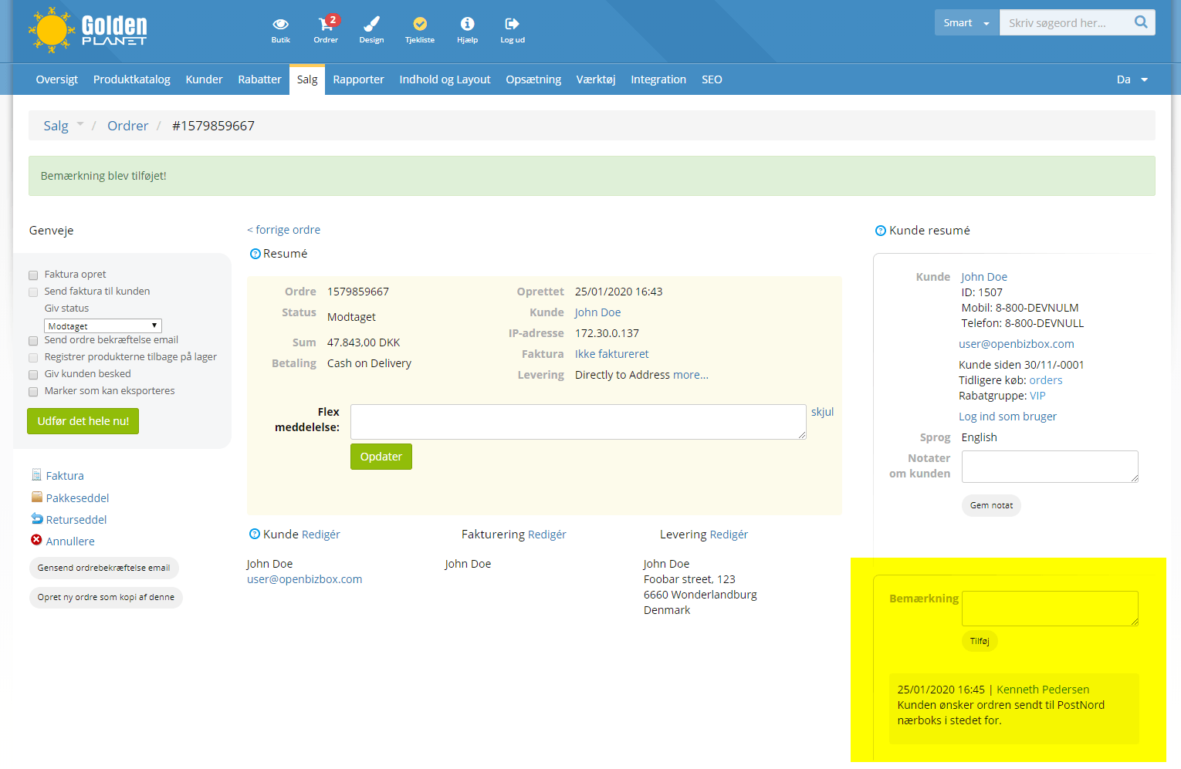Open Ordrer cart icon with badge

[x=327, y=22]
